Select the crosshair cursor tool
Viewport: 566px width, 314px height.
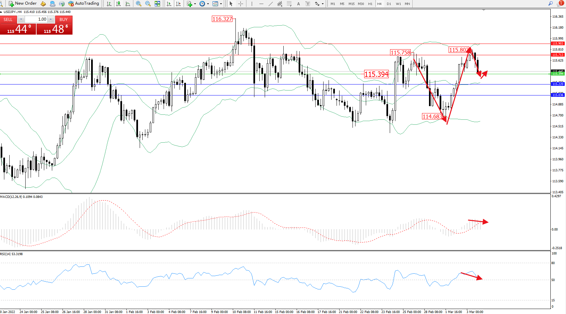coord(240,4)
